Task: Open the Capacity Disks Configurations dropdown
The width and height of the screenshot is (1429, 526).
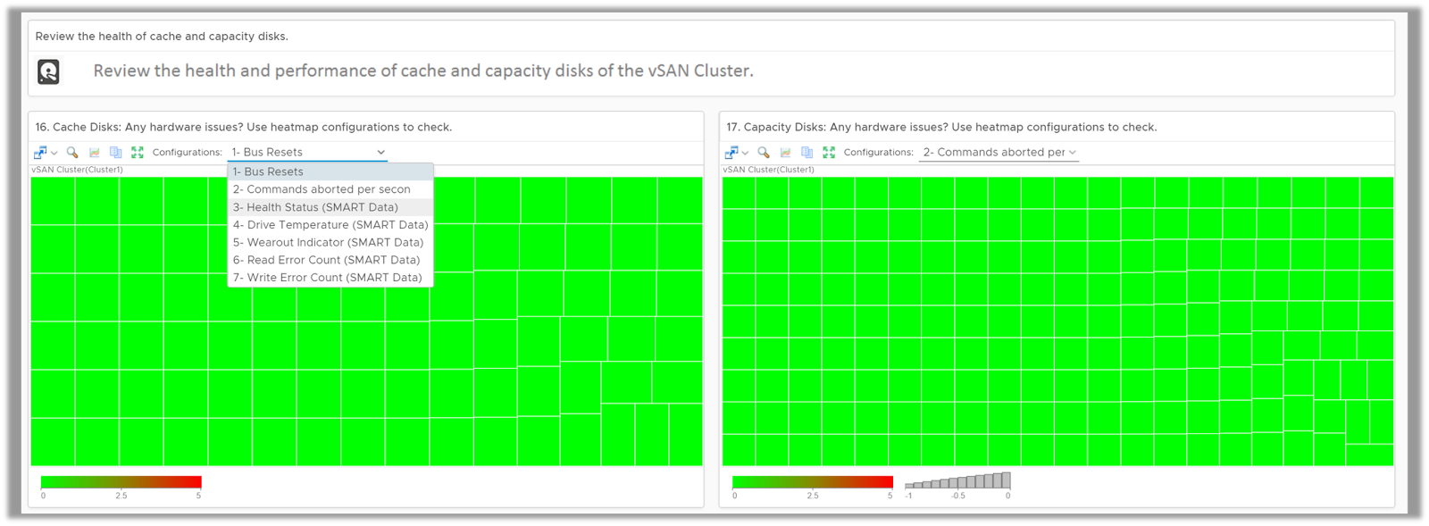Action: coord(999,153)
